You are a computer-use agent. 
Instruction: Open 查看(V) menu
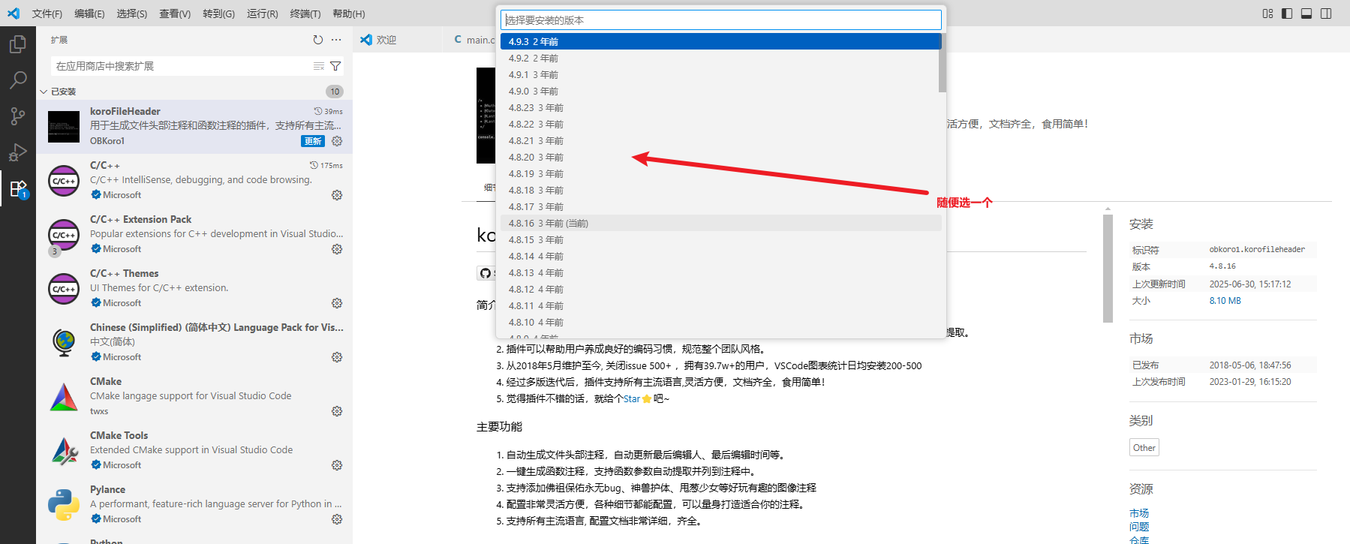coord(175,14)
